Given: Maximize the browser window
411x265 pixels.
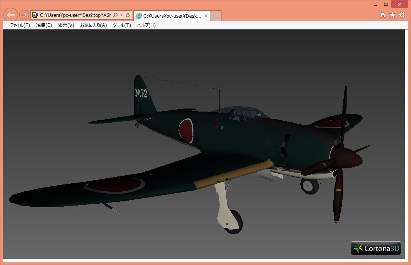Looking at the screenshot, I should tap(386, 4).
